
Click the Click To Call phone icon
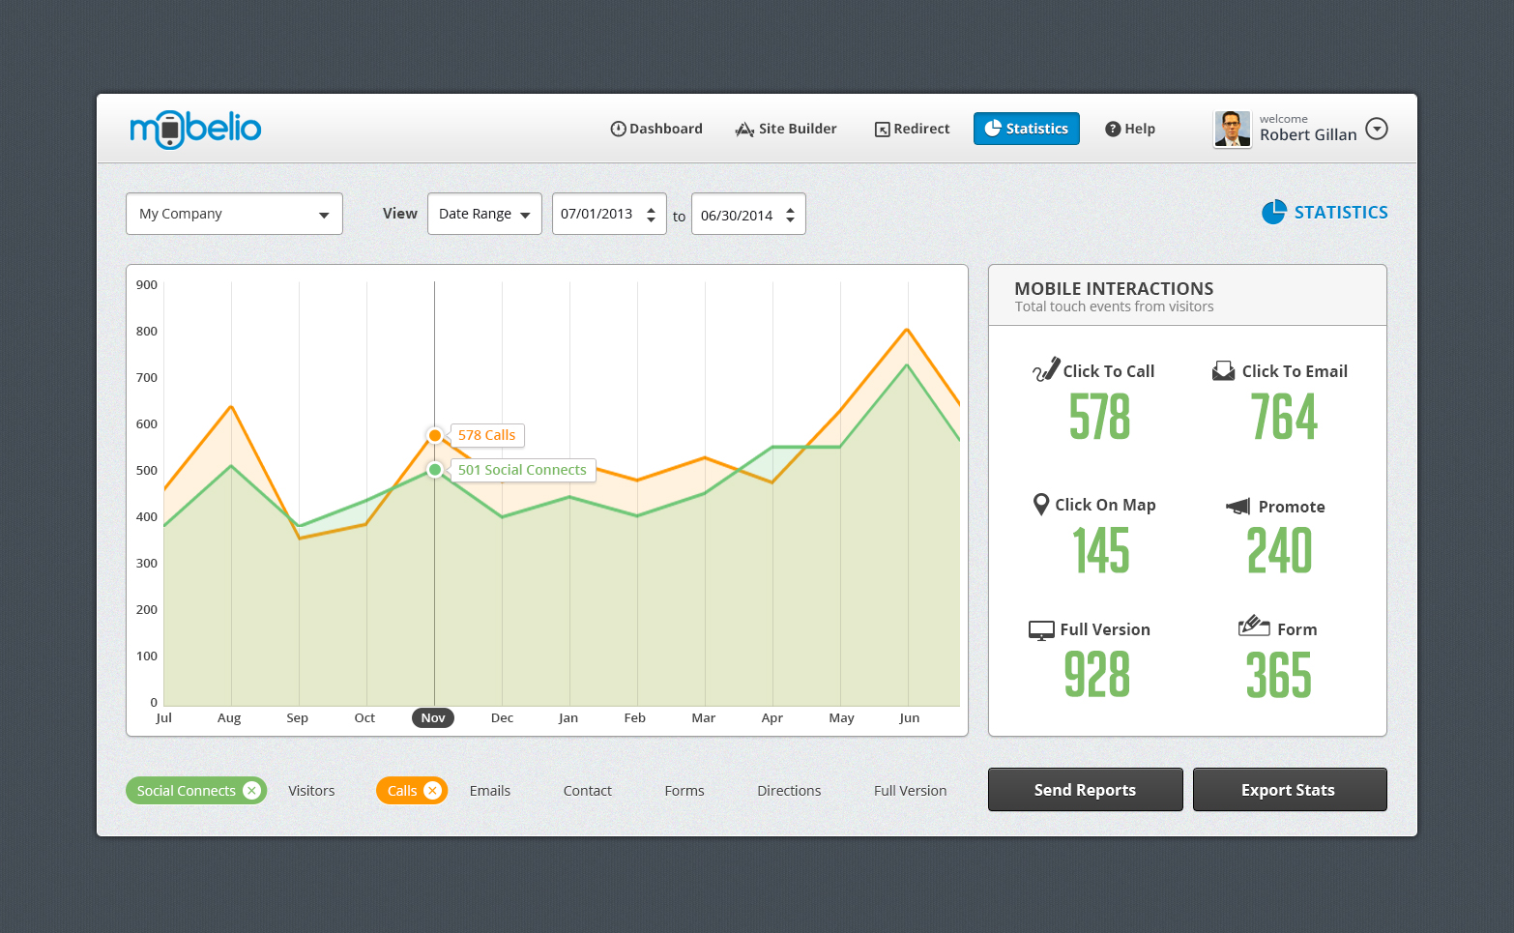tap(1045, 370)
